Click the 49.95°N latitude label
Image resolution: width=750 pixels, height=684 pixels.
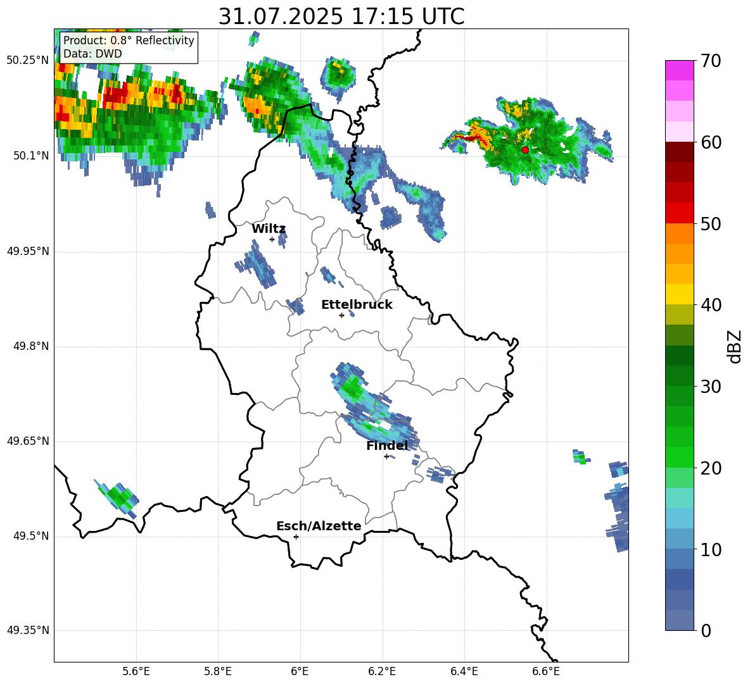[x=28, y=251]
